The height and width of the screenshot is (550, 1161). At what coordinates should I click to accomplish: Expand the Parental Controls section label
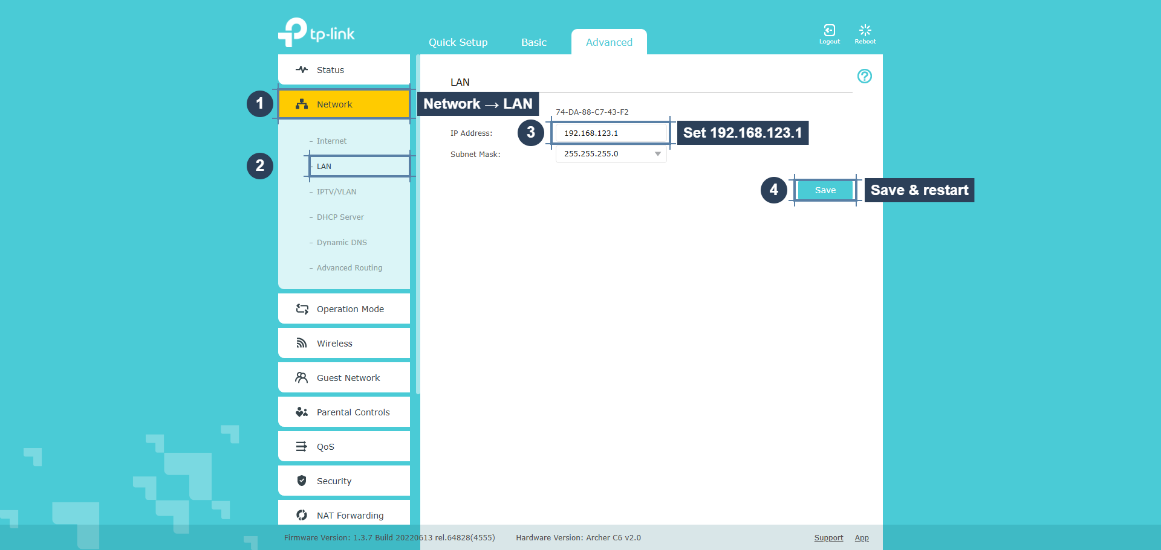point(353,412)
